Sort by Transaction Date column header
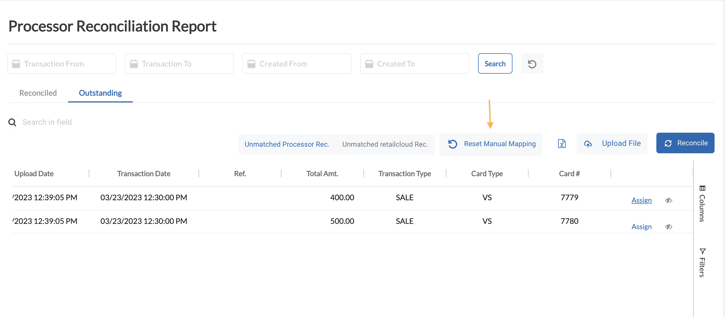 point(144,174)
